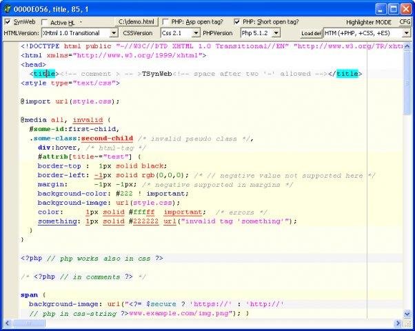Click horizontal scrollbar right arrow
Screen dimensions: 415x331
(398, 323)
